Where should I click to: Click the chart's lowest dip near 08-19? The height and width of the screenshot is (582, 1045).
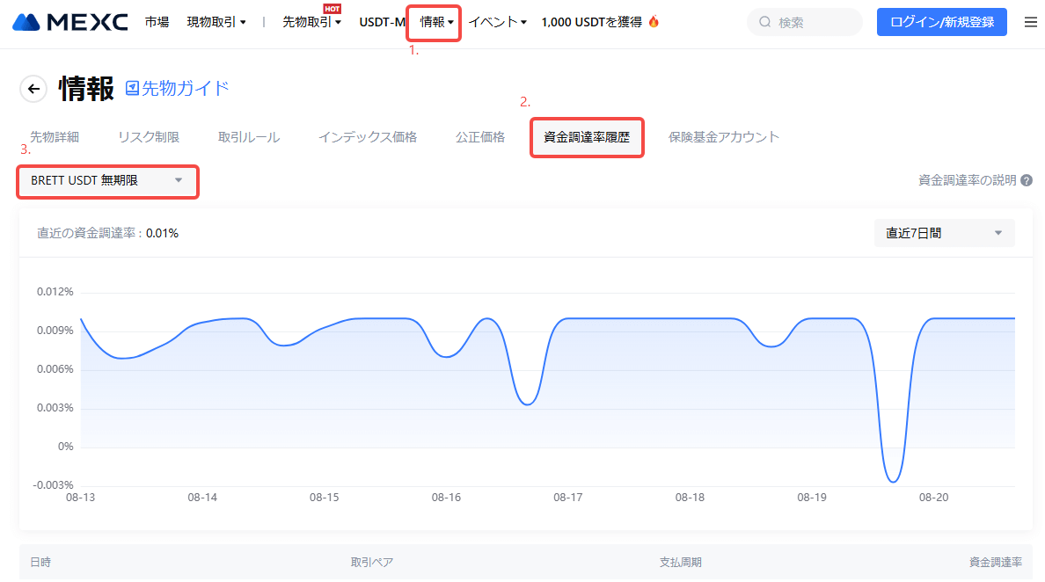[x=893, y=481]
